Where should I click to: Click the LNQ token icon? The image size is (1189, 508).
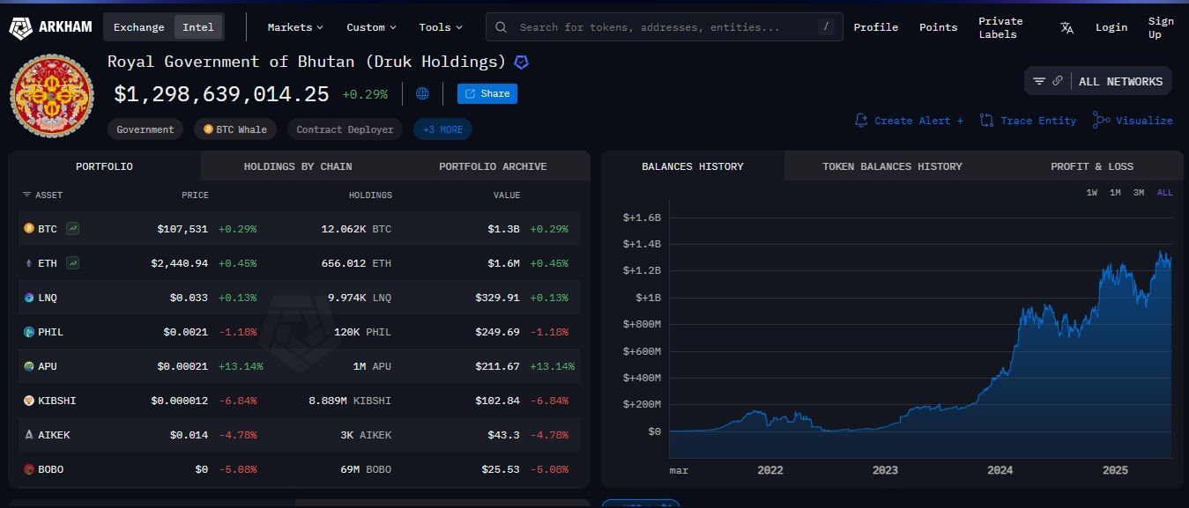tap(29, 298)
